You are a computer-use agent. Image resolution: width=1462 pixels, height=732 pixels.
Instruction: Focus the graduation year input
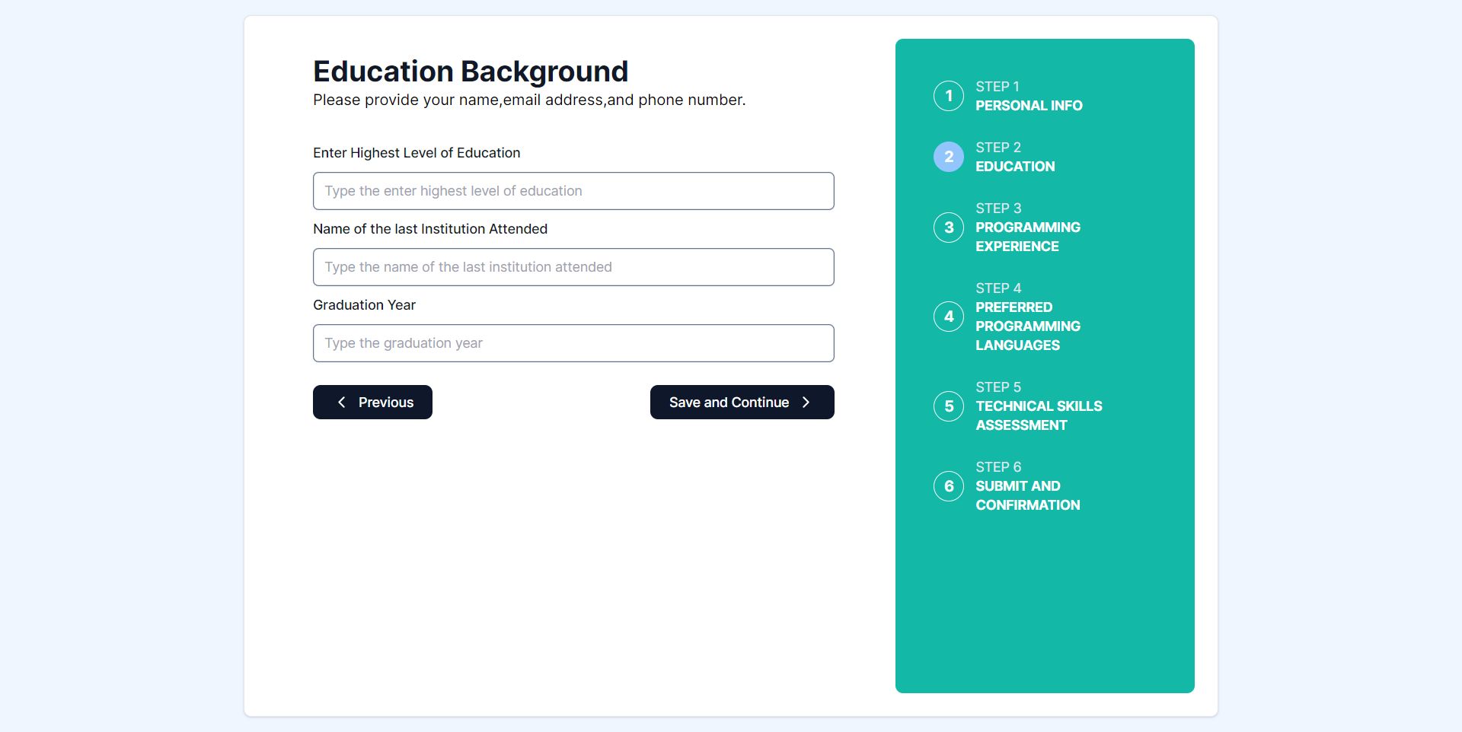point(573,343)
